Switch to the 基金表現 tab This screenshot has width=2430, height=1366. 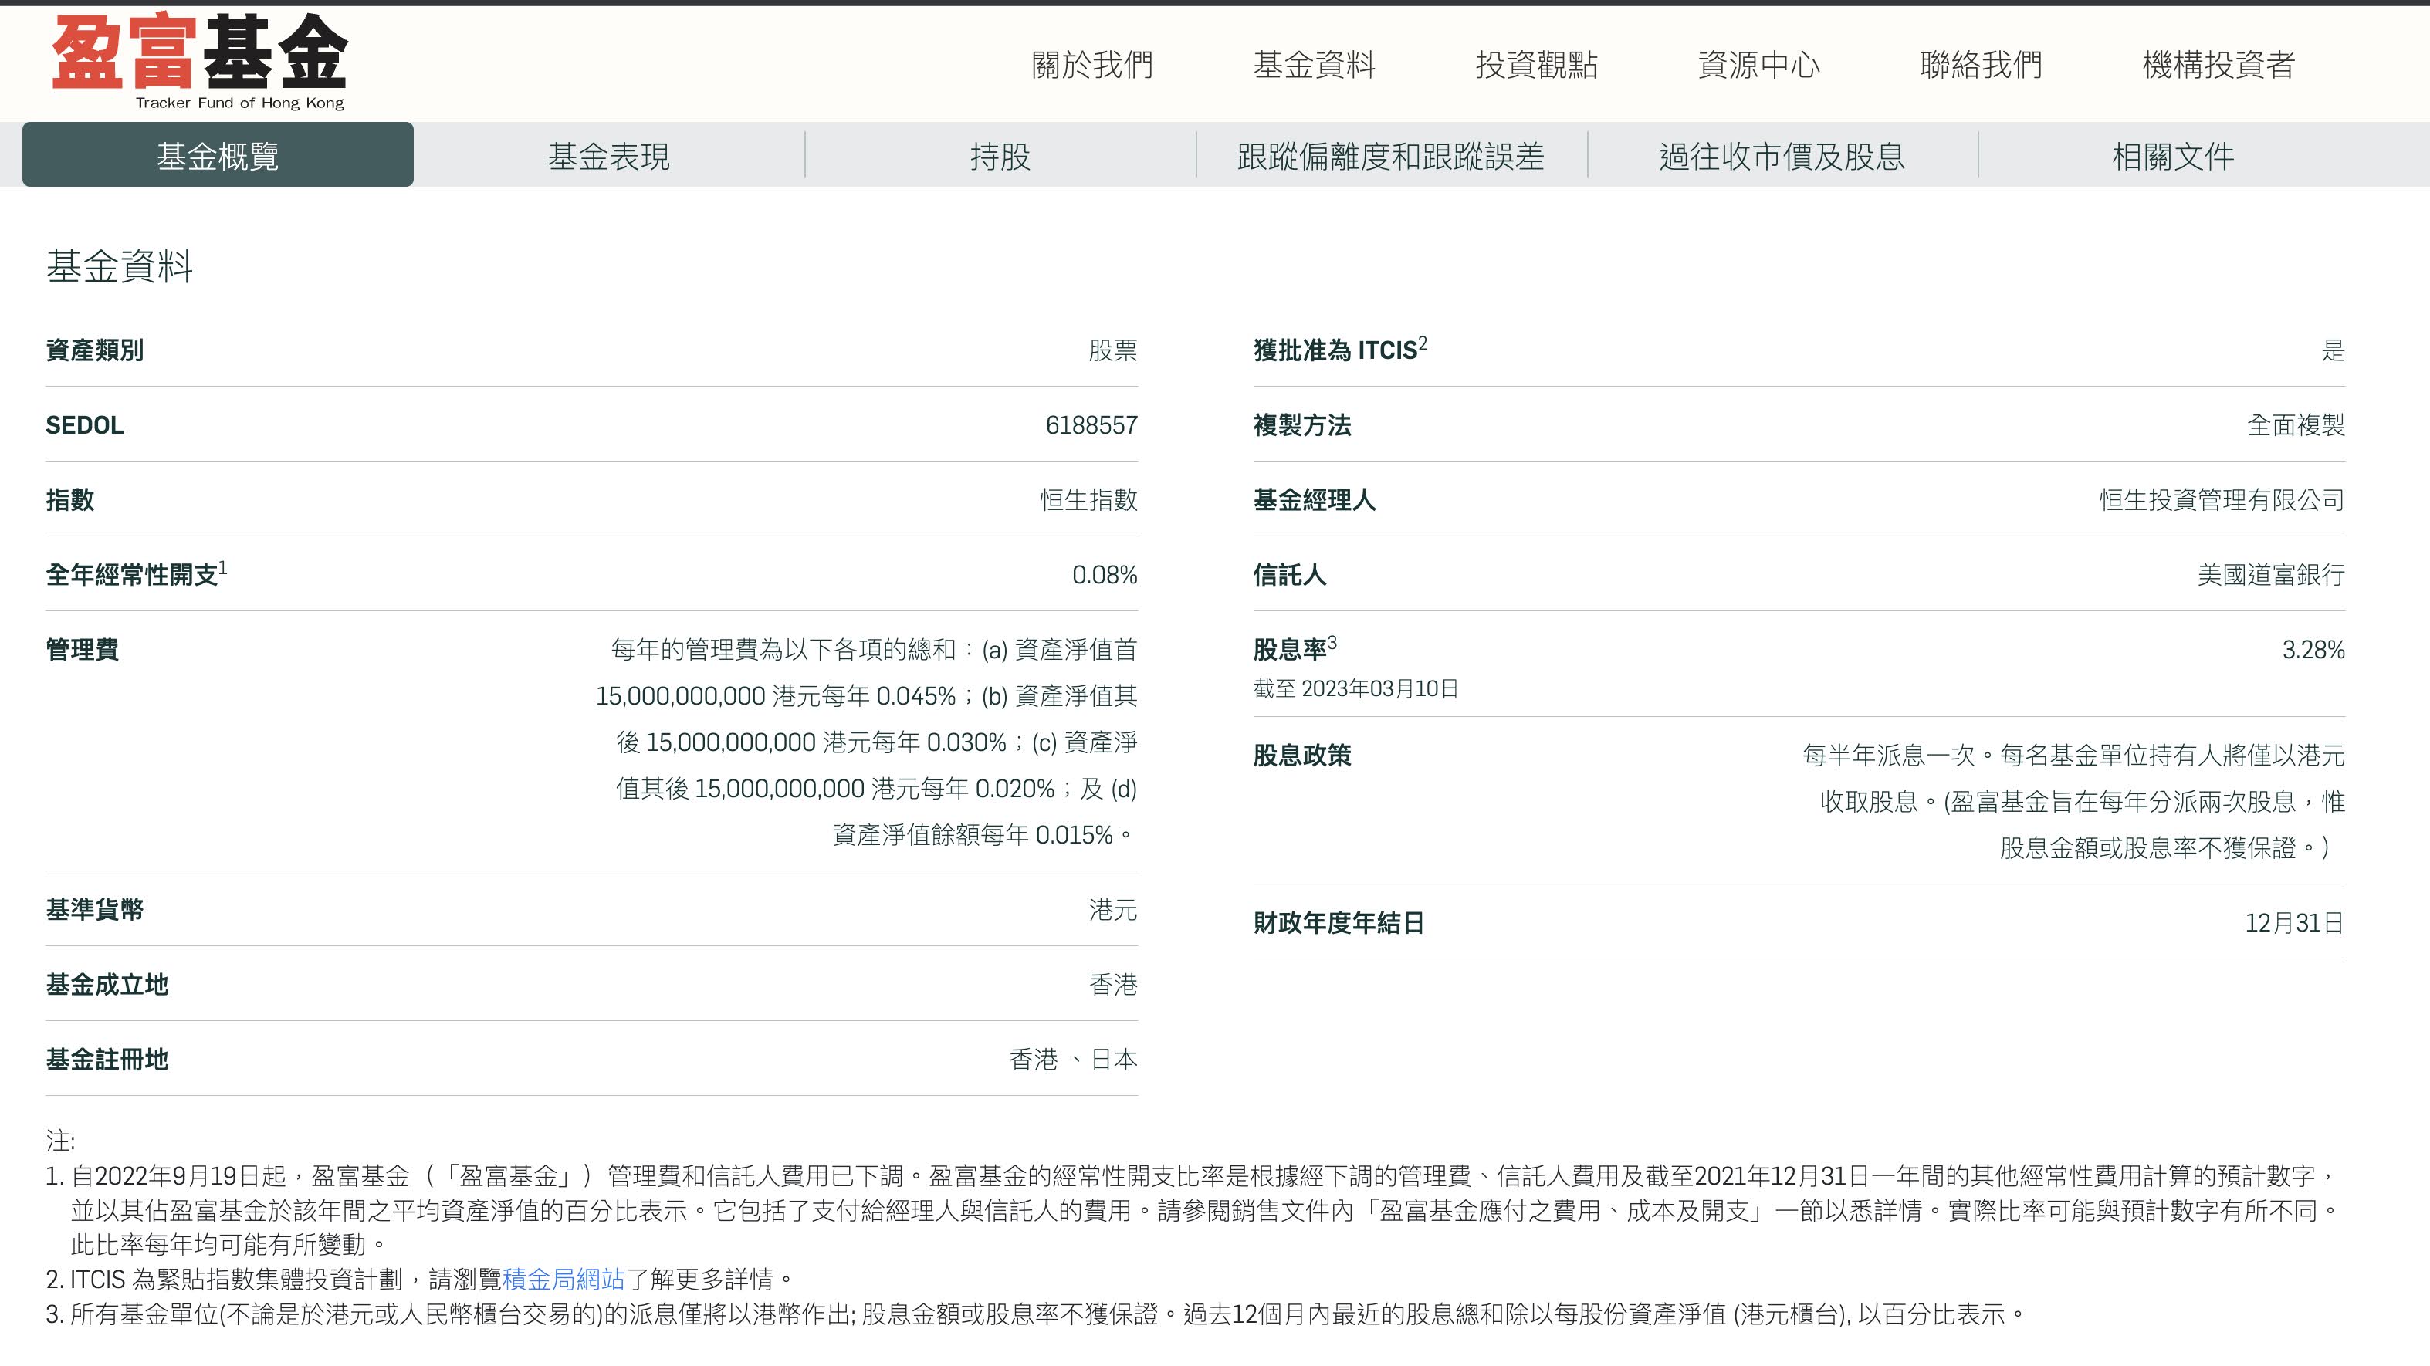click(608, 156)
